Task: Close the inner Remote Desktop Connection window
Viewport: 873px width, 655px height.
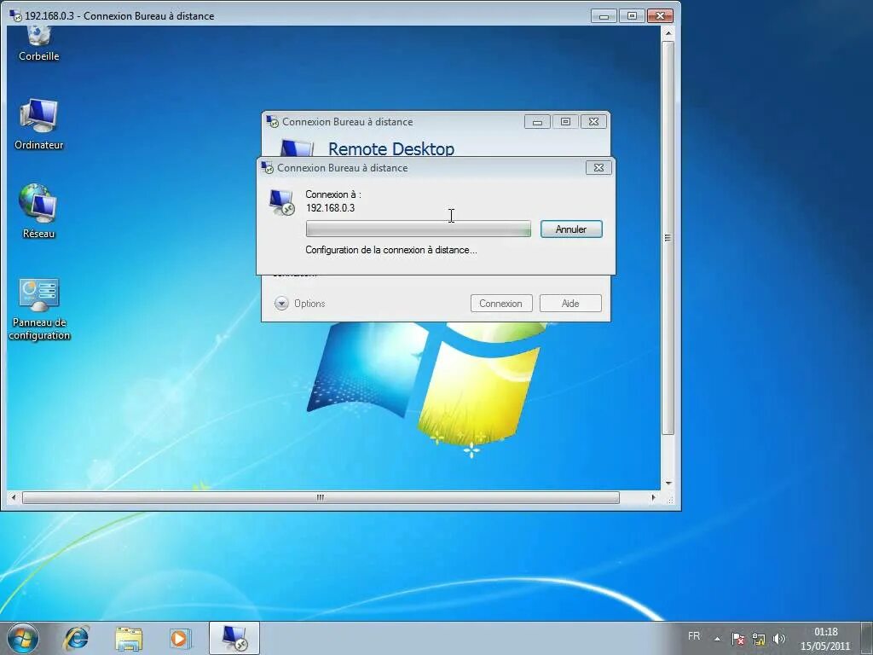Action: click(593, 121)
